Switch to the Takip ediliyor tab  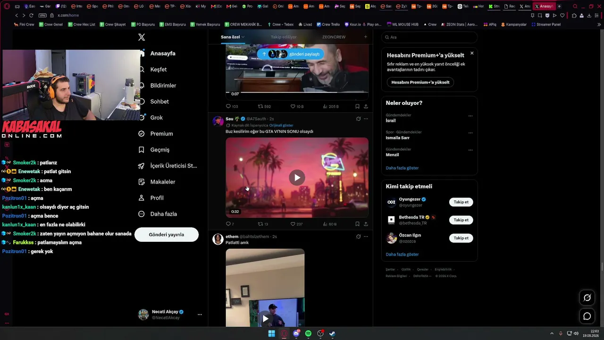(284, 37)
